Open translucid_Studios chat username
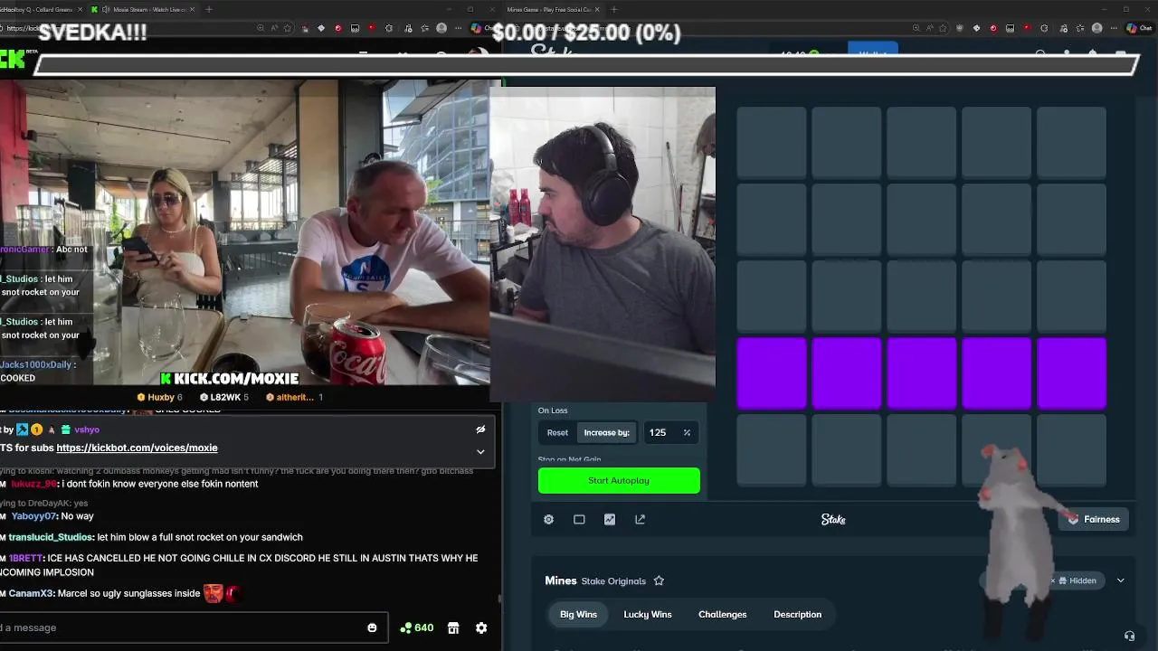 pos(51,537)
